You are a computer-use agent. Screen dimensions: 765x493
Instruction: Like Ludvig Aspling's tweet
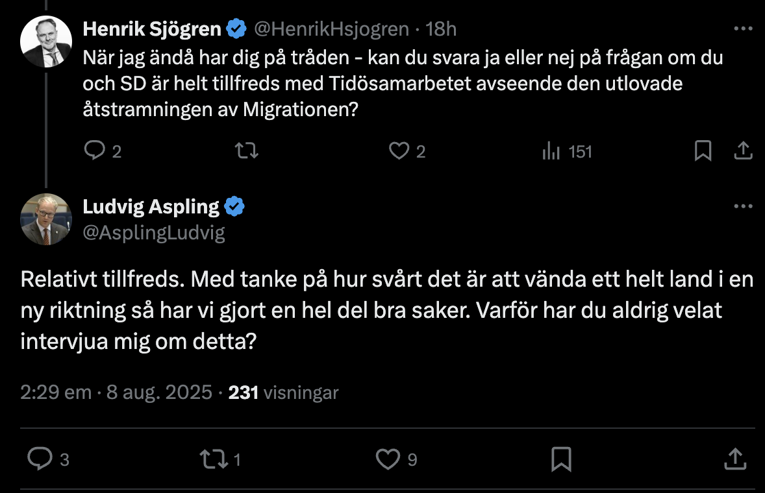(x=388, y=459)
